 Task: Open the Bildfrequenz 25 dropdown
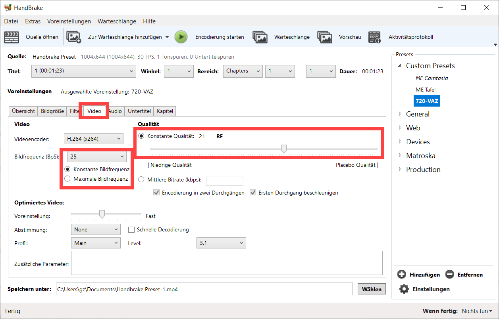tap(97, 157)
